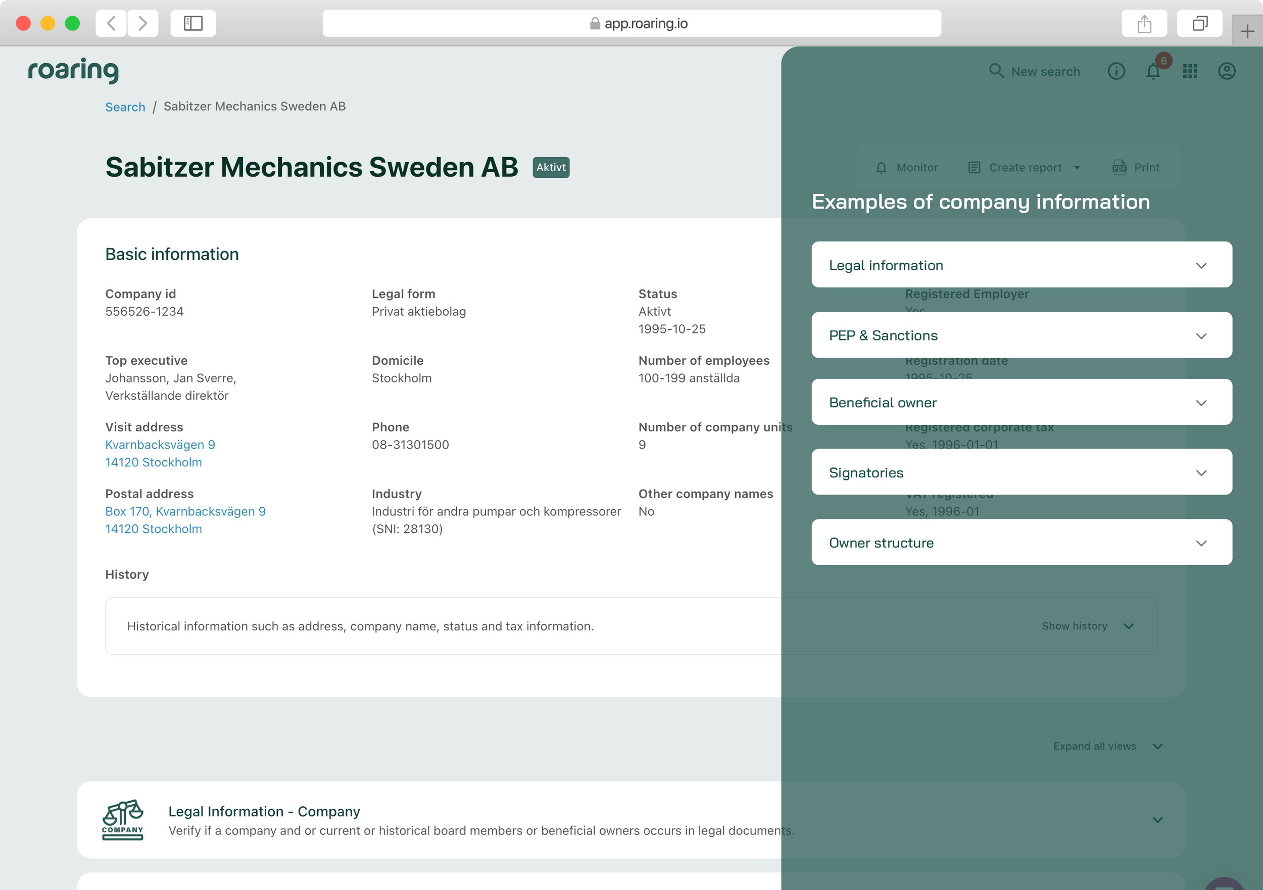Open postal address Box 170 link
This screenshot has width=1263, height=890.
coord(185,511)
